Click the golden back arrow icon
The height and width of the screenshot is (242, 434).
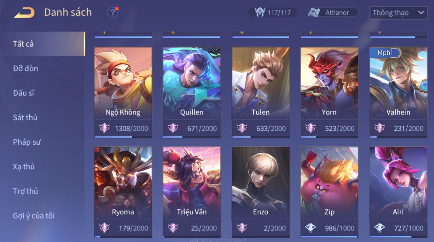point(24,13)
